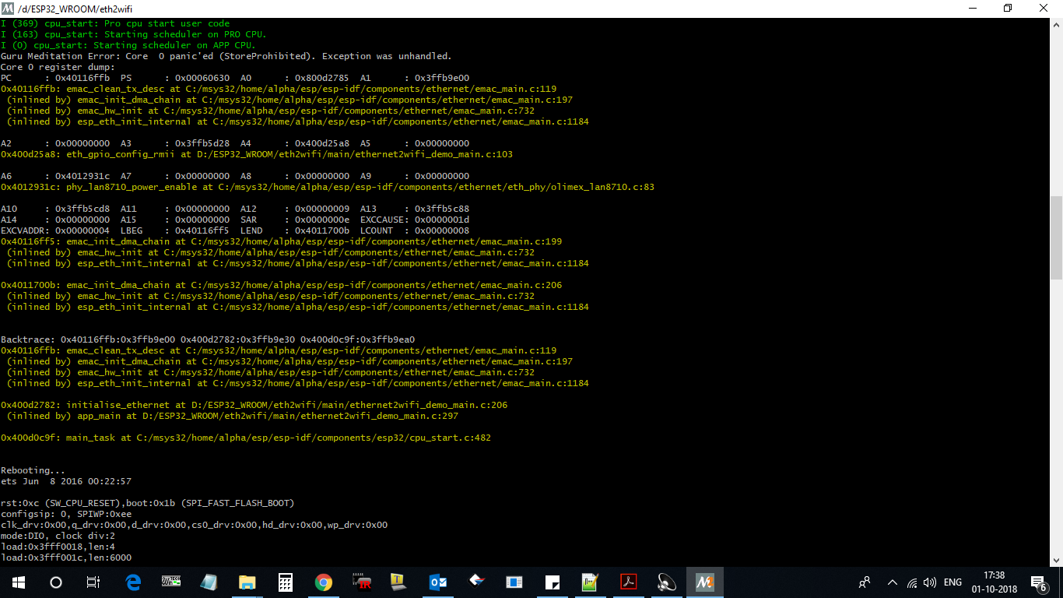Open File Explorer from the taskbar
The width and height of the screenshot is (1063, 598).
(x=247, y=582)
